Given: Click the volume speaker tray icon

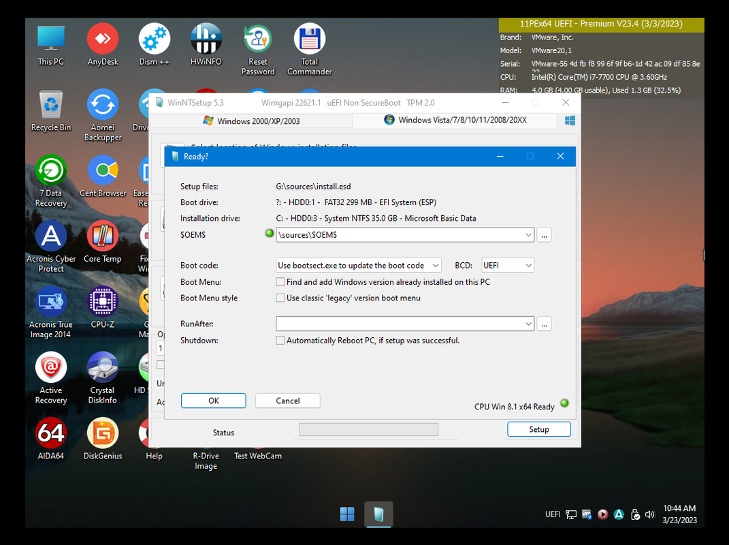Looking at the screenshot, I should tap(650, 514).
